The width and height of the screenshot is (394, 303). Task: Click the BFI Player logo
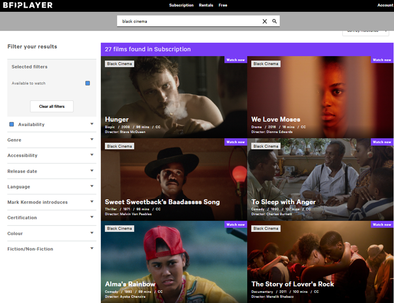(x=27, y=5)
